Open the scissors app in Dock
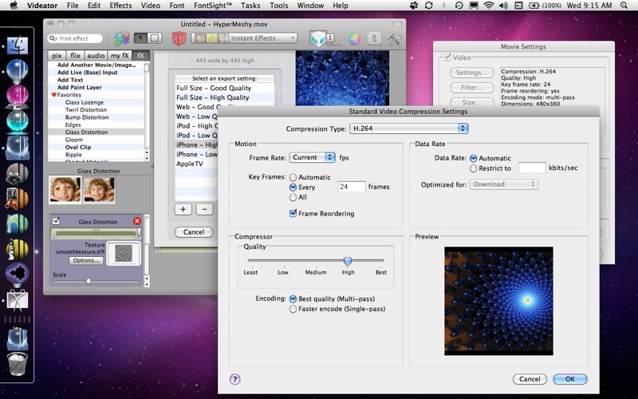 pyautogui.click(x=18, y=300)
